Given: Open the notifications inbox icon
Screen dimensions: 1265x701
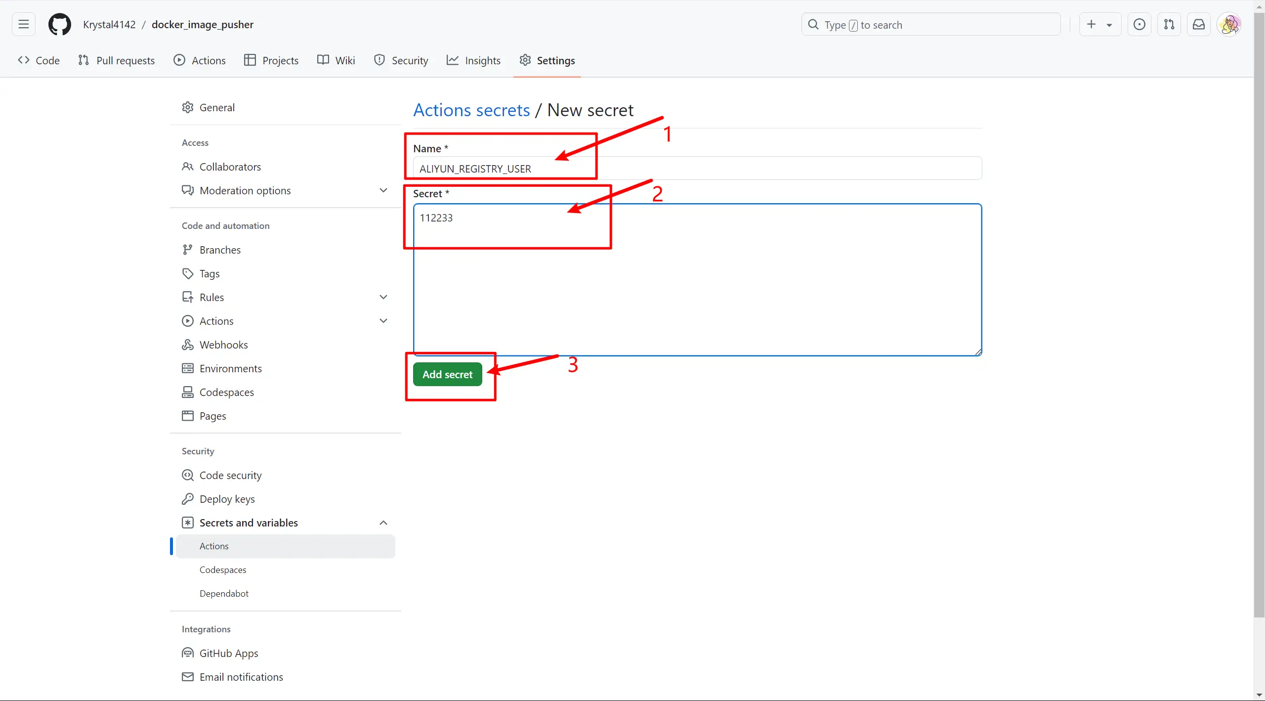Looking at the screenshot, I should tap(1198, 24).
